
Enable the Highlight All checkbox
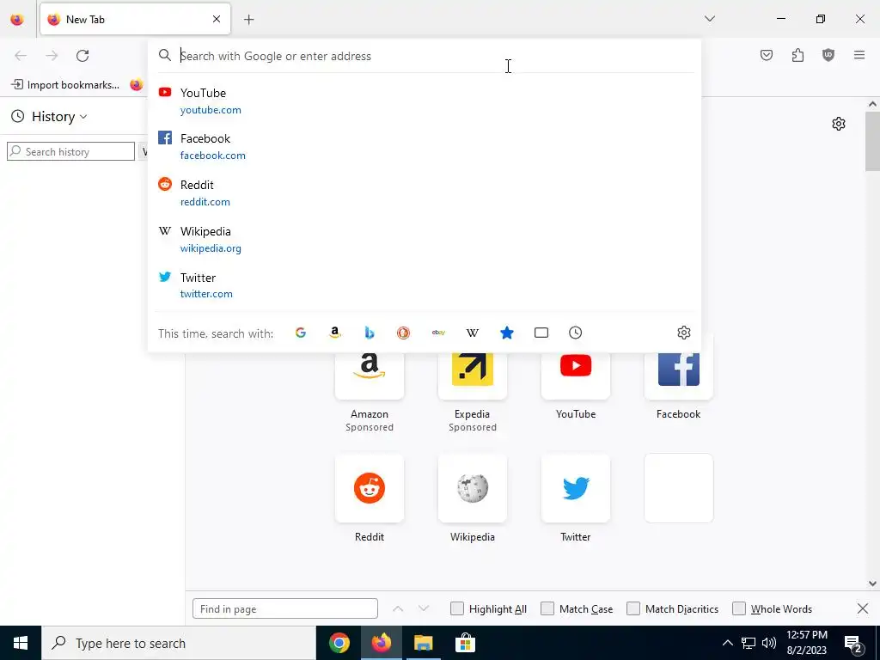457,609
